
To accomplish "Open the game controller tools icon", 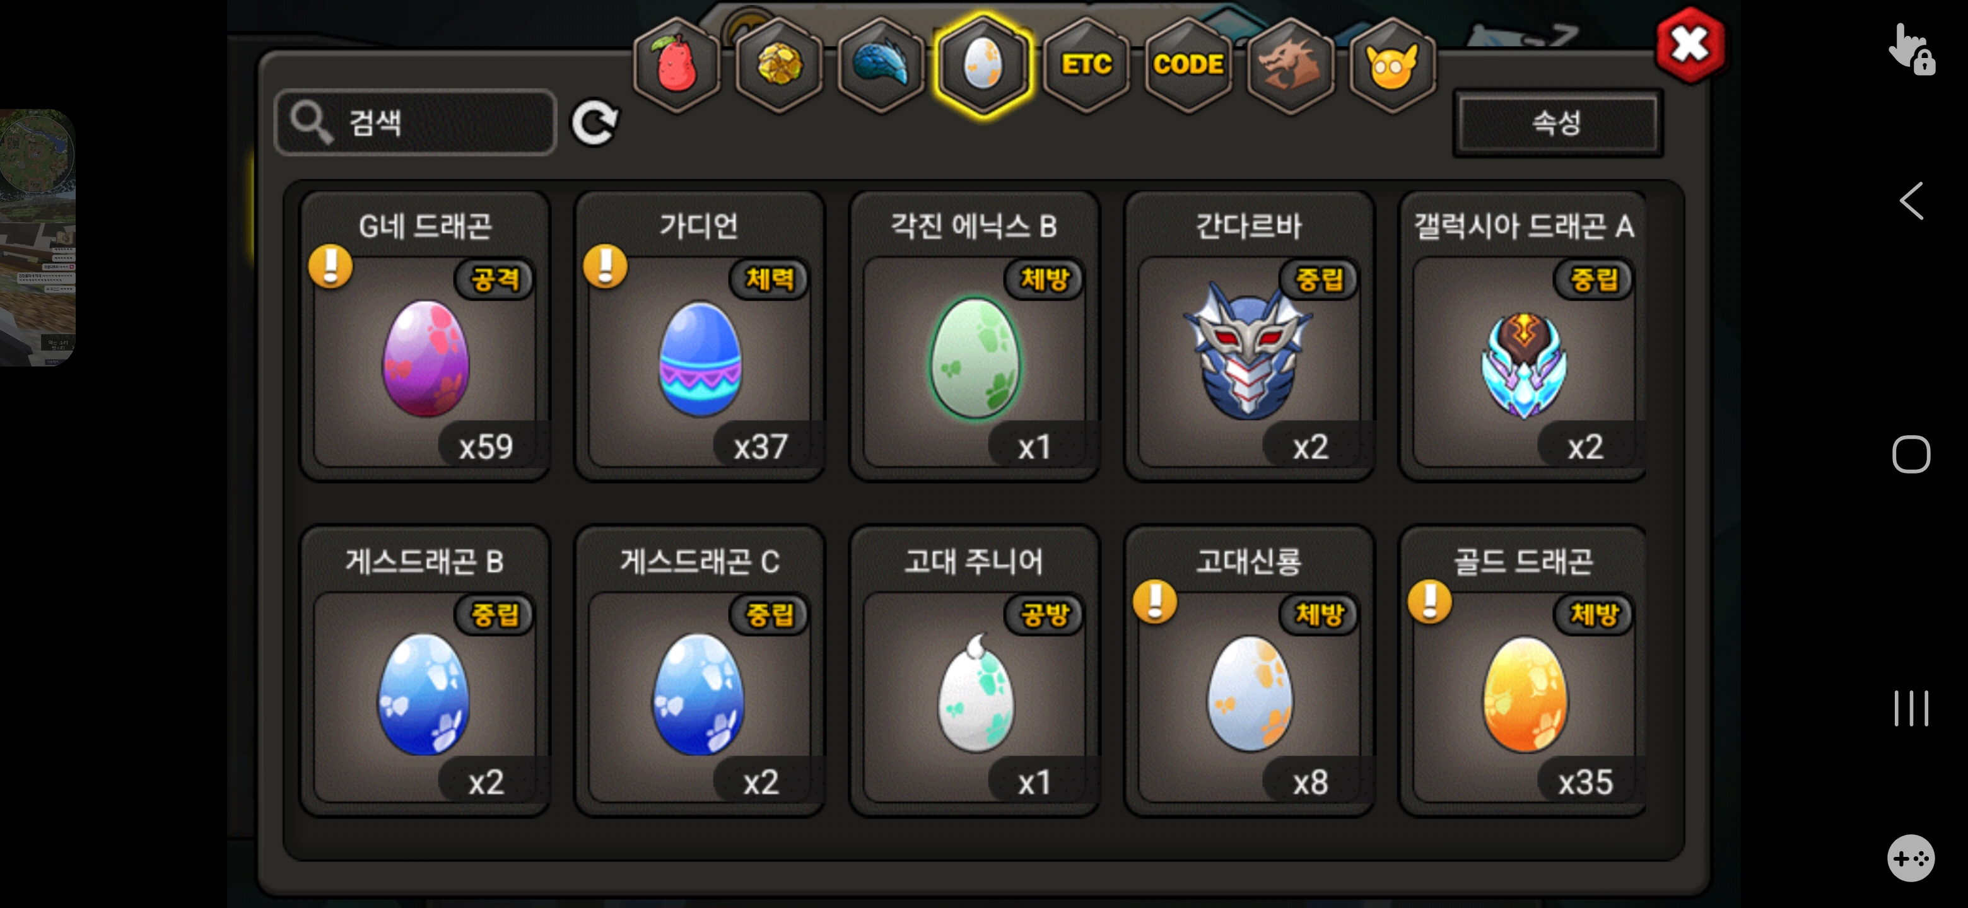I will [x=1910, y=858].
